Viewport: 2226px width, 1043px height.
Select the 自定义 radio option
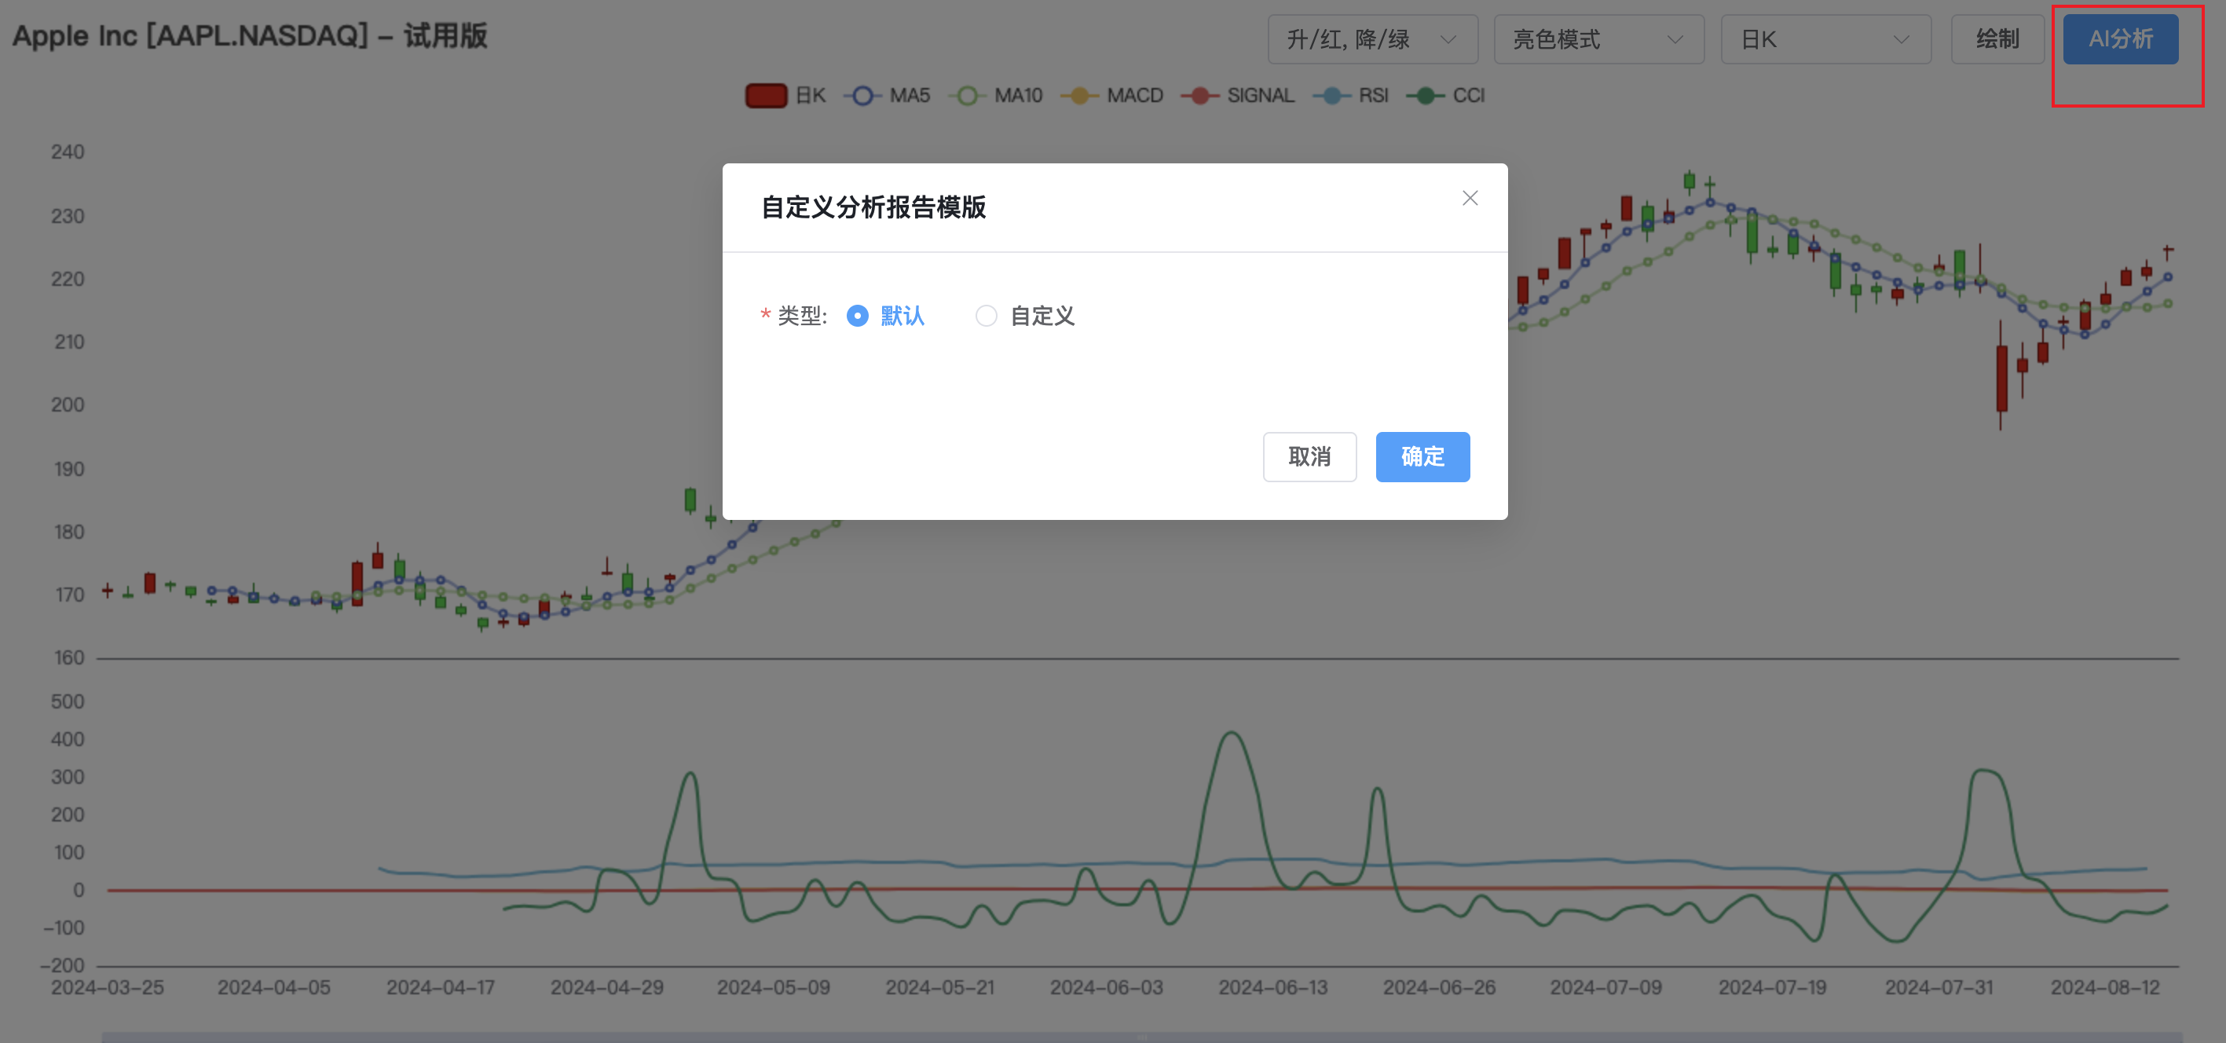coord(986,317)
